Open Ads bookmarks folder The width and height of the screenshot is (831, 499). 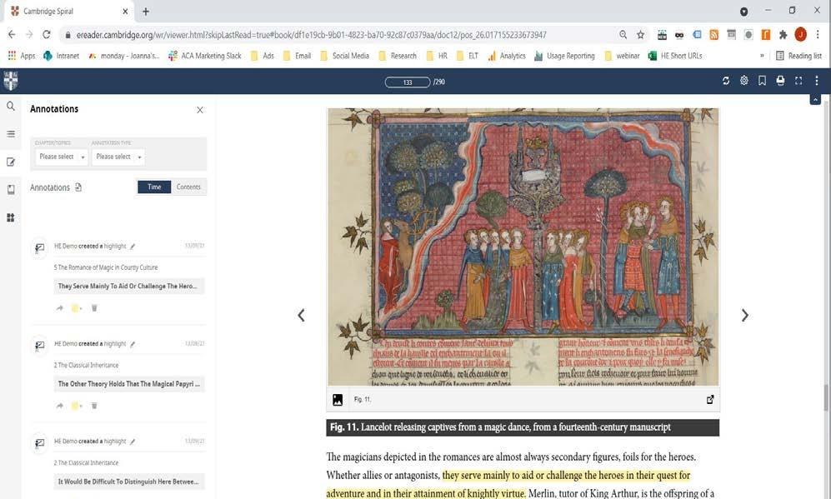[x=263, y=56]
